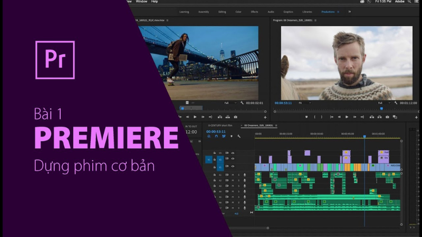Image resolution: width=422 pixels, height=237 pixels.
Task: Open Source monitor wrench settings
Action: (x=242, y=103)
